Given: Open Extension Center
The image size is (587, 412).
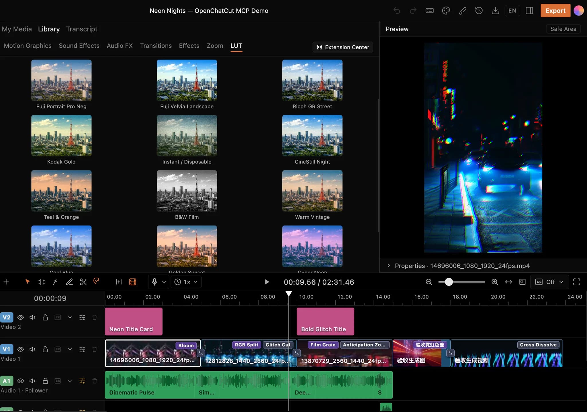Looking at the screenshot, I should [x=343, y=47].
